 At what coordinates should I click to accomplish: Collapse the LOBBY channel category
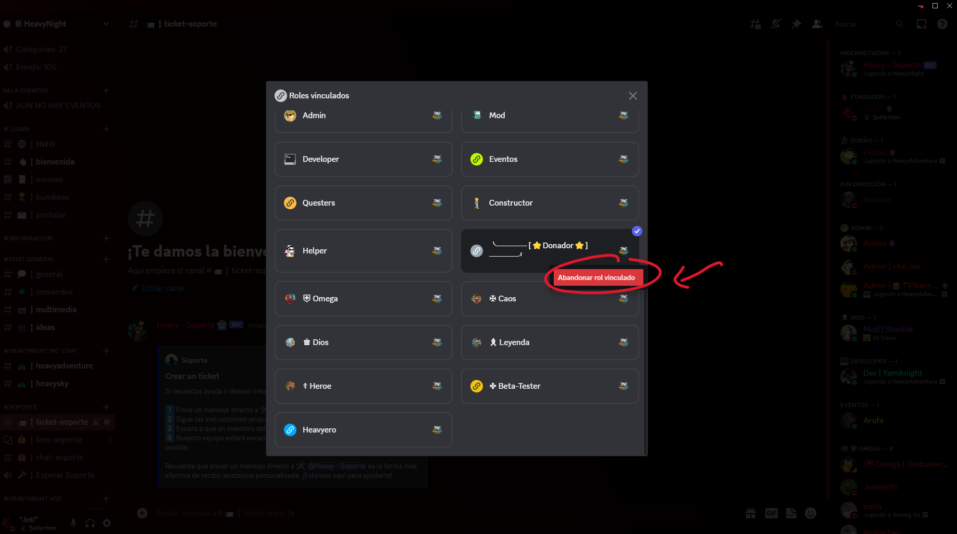tap(20, 129)
